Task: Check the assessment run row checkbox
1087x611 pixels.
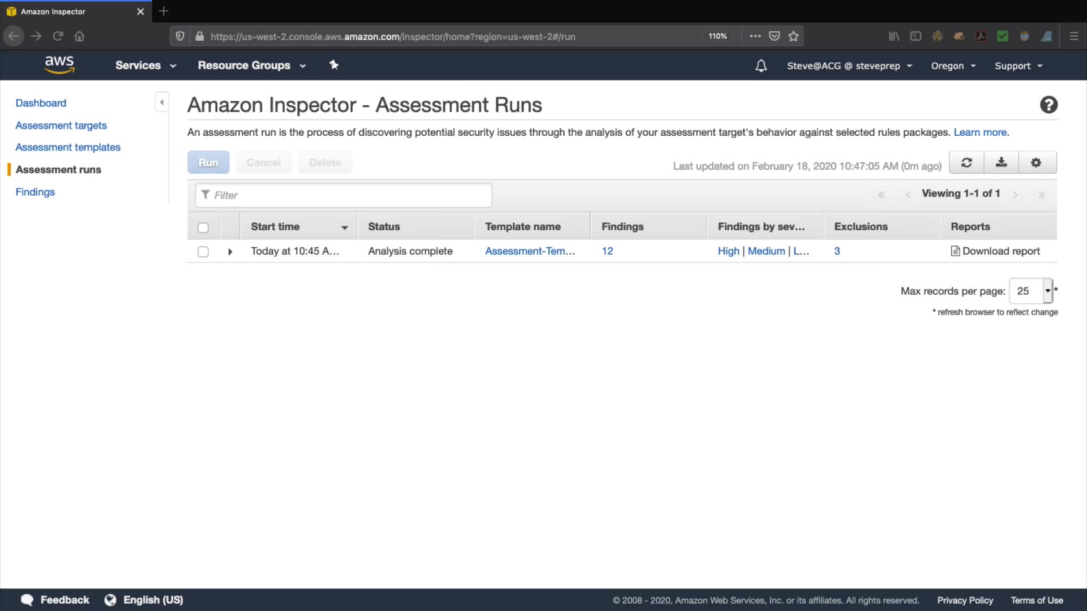Action: 203,252
